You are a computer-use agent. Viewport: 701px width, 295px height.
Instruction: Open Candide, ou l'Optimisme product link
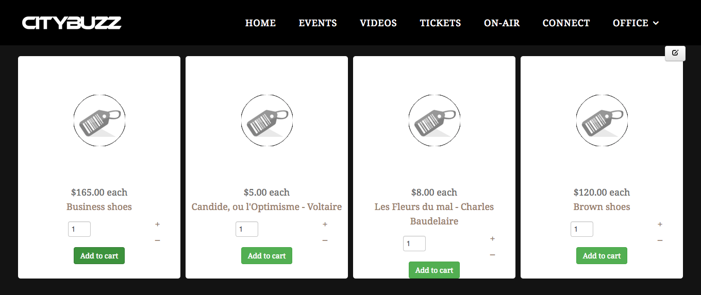coord(266,207)
